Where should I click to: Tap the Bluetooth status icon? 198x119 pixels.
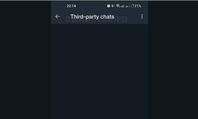(113, 6)
